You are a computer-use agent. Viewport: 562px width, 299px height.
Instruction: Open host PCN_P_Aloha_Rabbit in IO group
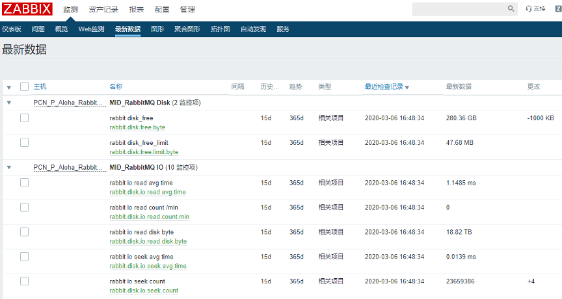pyautogui.click(x=70, y=167)
